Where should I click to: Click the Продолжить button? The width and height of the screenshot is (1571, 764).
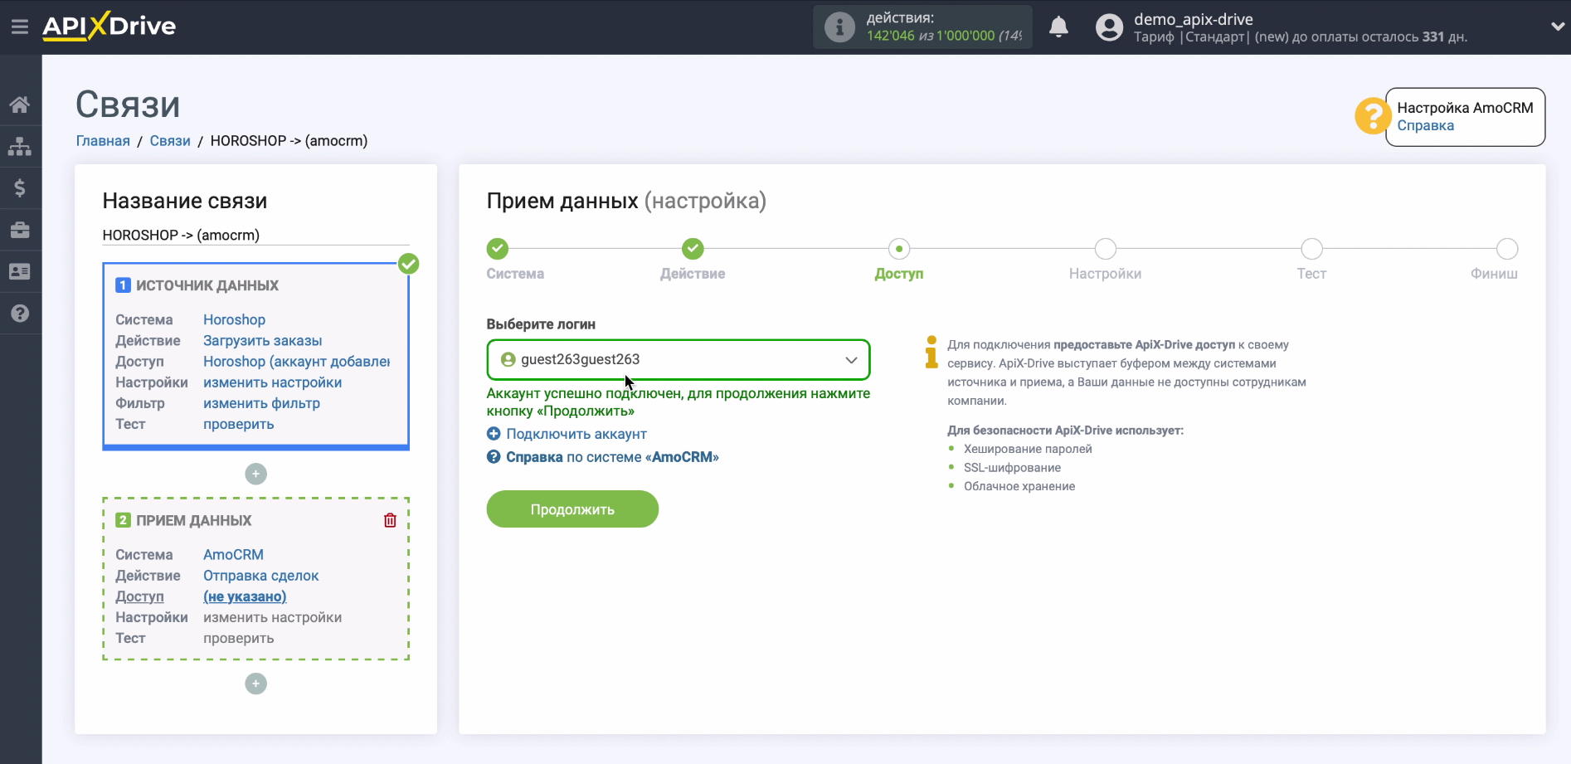point(572,509)
